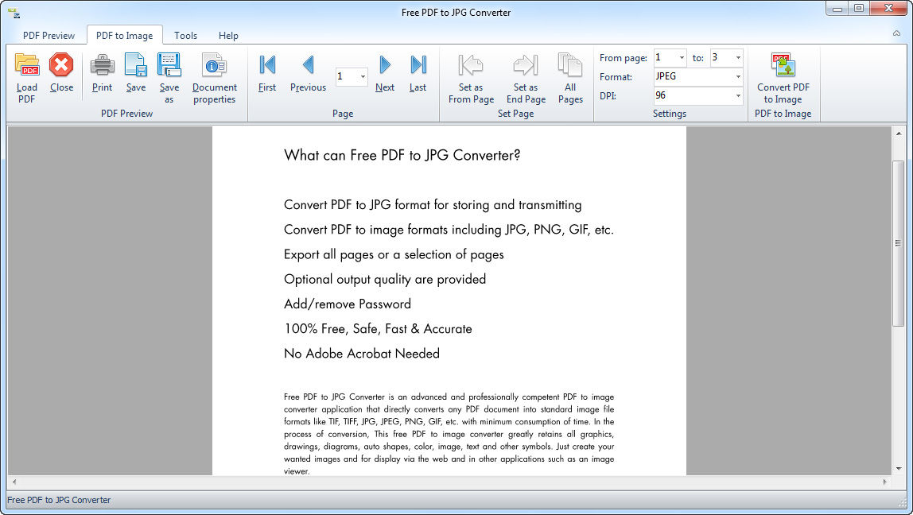Viewport: 913px width, 515px height.
Task: Open the Tools tab
Action: pyautogui.click(x=186, y=36)
